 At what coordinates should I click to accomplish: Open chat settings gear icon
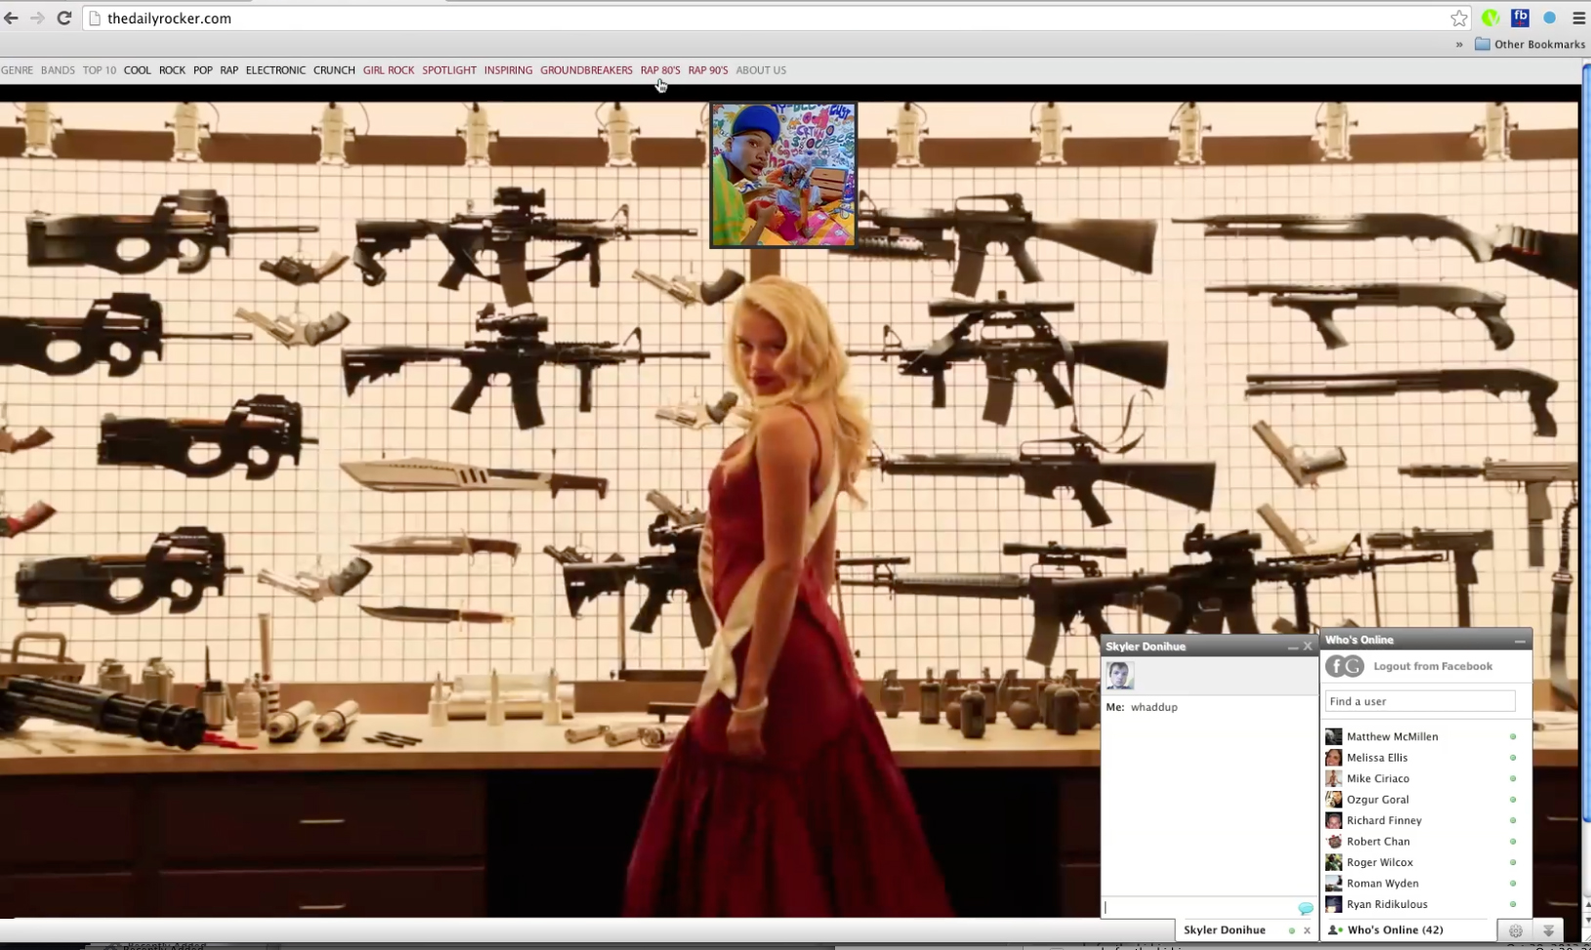(1515, 930)
